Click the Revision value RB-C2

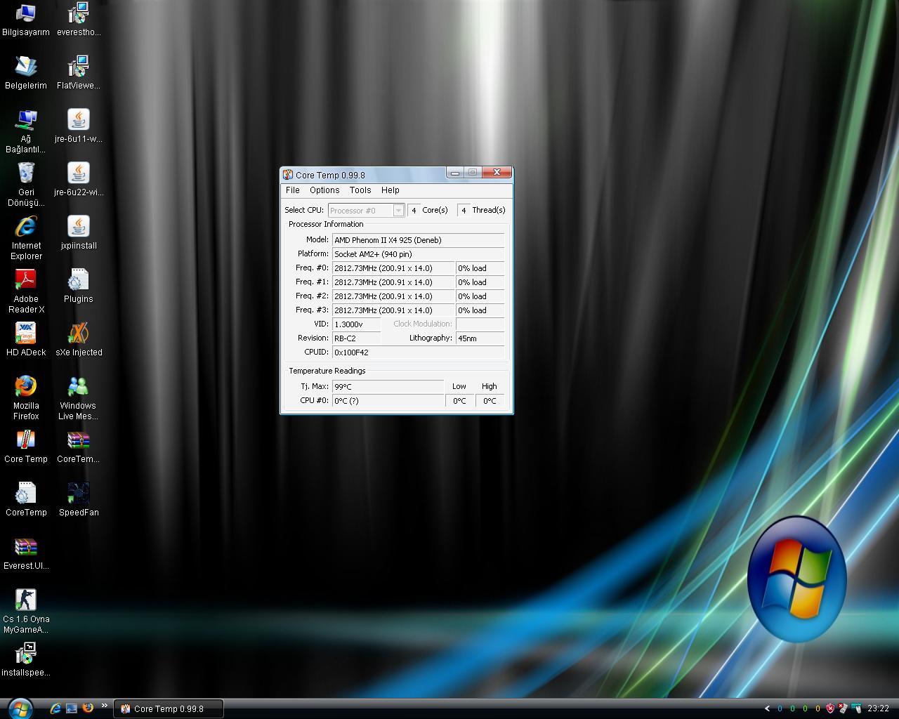356,338
